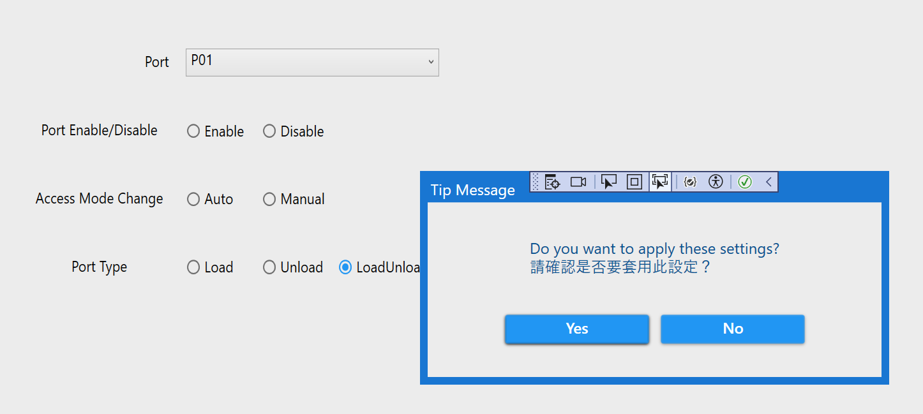Image resolution: width=923 pixels, height=414 pixels.
Task: Select the Enable radio button
Action: [193, 131]
